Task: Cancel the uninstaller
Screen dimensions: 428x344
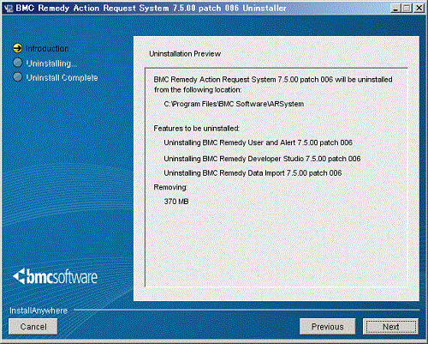Action: 33,327
